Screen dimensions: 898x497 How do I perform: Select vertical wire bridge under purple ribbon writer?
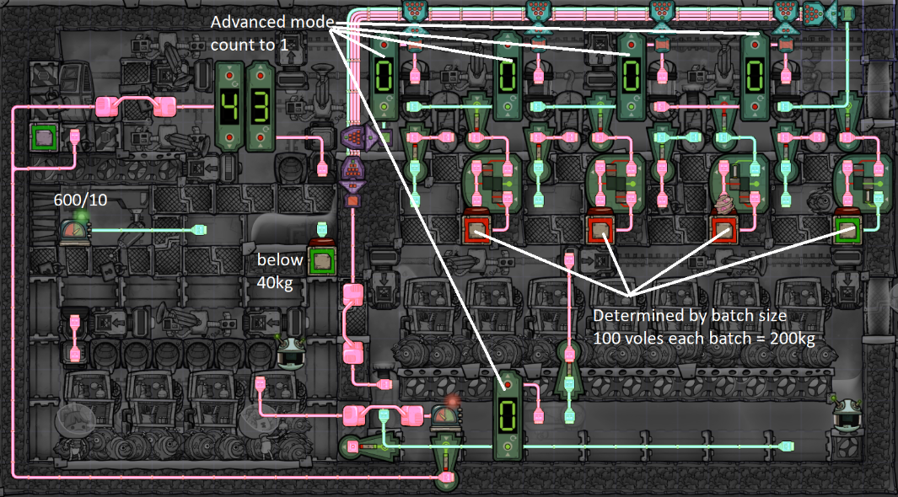[x=352, y=323]
